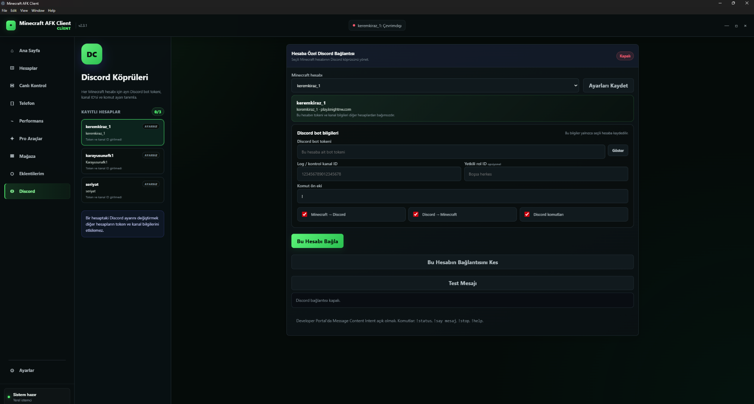Focus the Log / kontrol kanal ID field

379,174
